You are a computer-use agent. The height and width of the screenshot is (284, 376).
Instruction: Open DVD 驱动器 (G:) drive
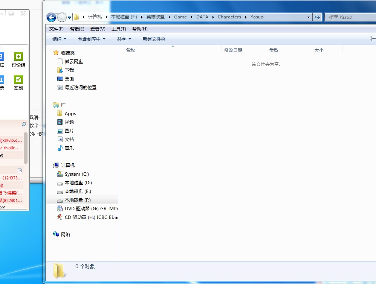[x=91, y=208]
